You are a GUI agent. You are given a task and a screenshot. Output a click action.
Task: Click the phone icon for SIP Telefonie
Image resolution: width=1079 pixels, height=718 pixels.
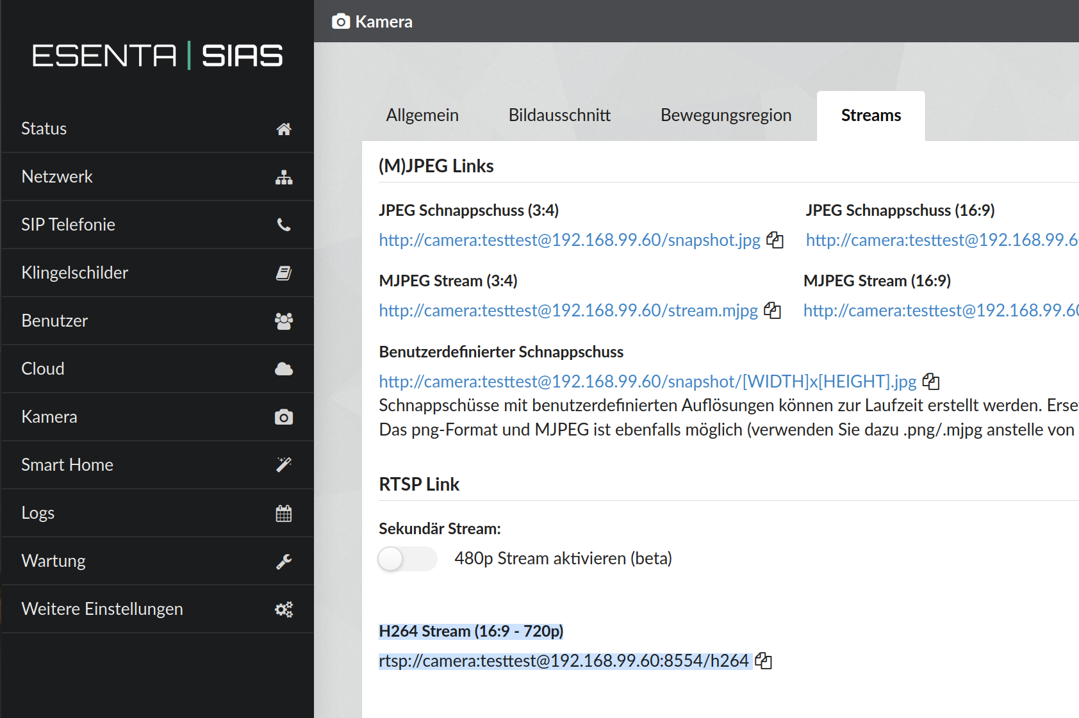click(284, 225)
